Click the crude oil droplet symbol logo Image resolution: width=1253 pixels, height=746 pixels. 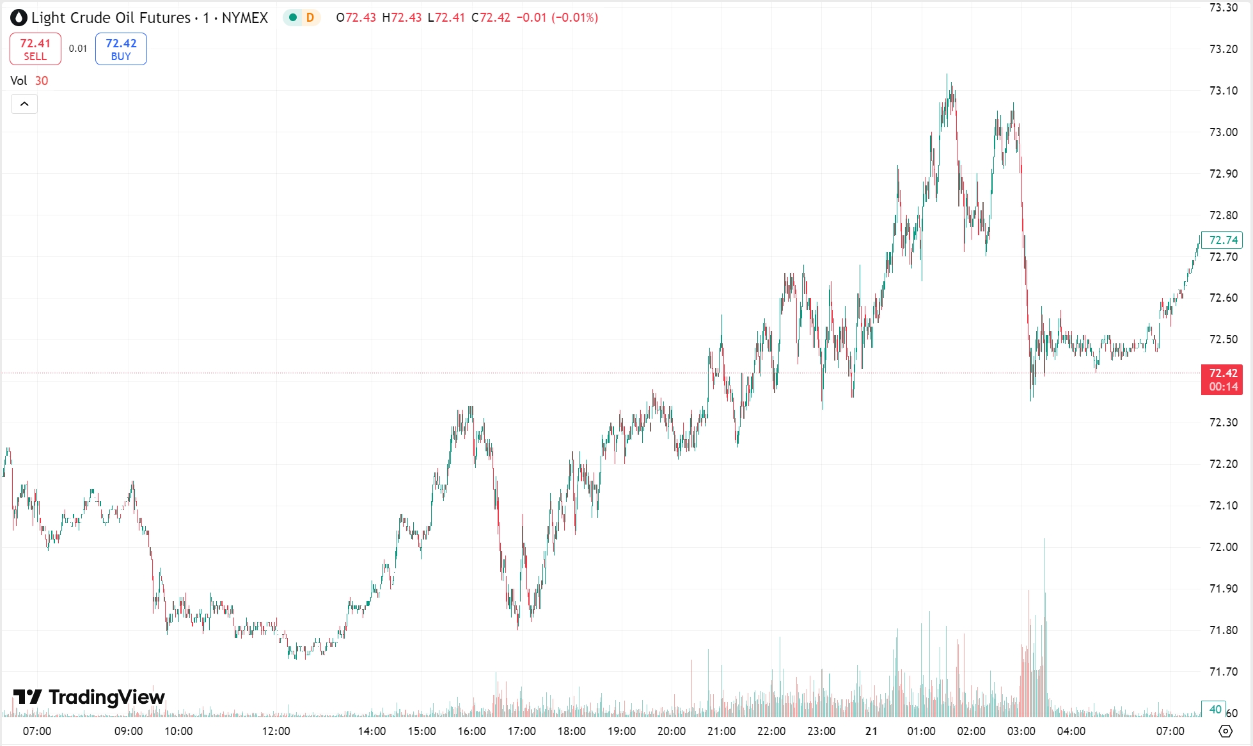click(x=18, y=18)
